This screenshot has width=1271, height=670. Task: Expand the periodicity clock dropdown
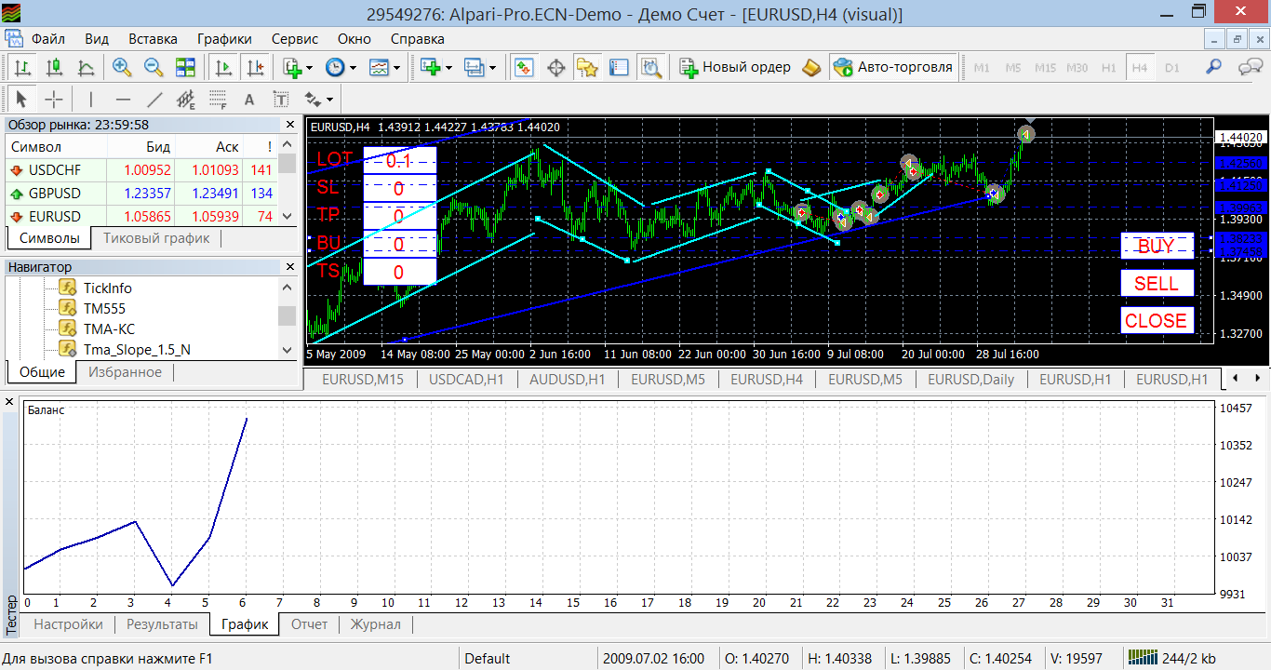coord(353,68)
